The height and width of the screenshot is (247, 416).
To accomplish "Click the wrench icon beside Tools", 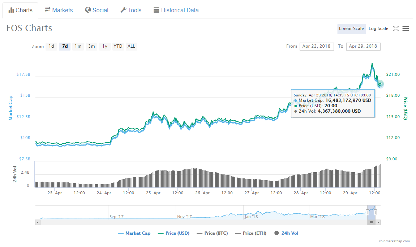I will click(x=123, y=10).
